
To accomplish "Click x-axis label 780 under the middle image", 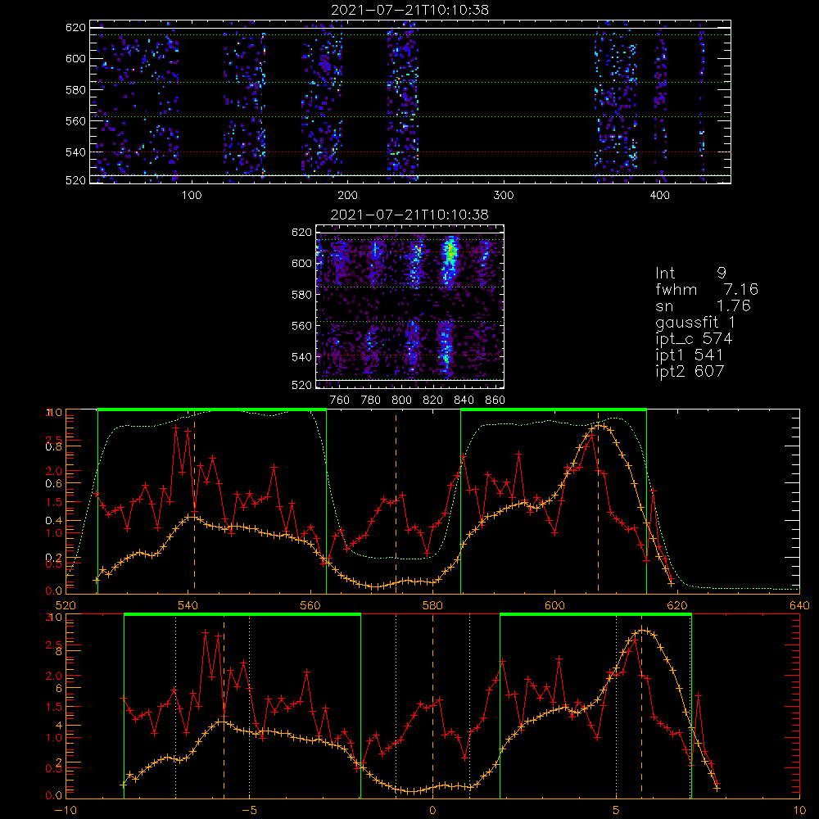I will coord(371,400).
